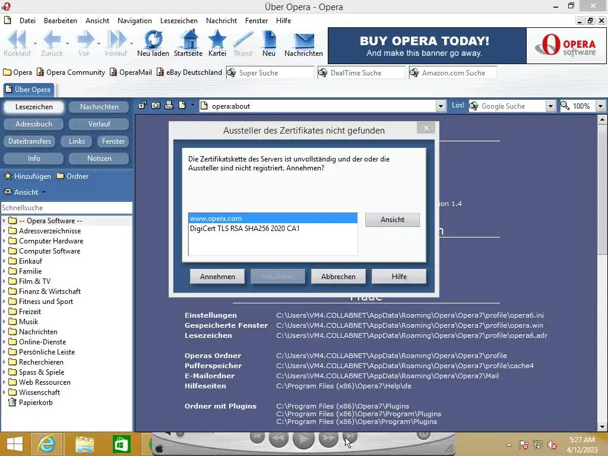608x456 pixels.
Task: Click the page vertical scrollbar down arrow
Action: click(x=602, y=426)
